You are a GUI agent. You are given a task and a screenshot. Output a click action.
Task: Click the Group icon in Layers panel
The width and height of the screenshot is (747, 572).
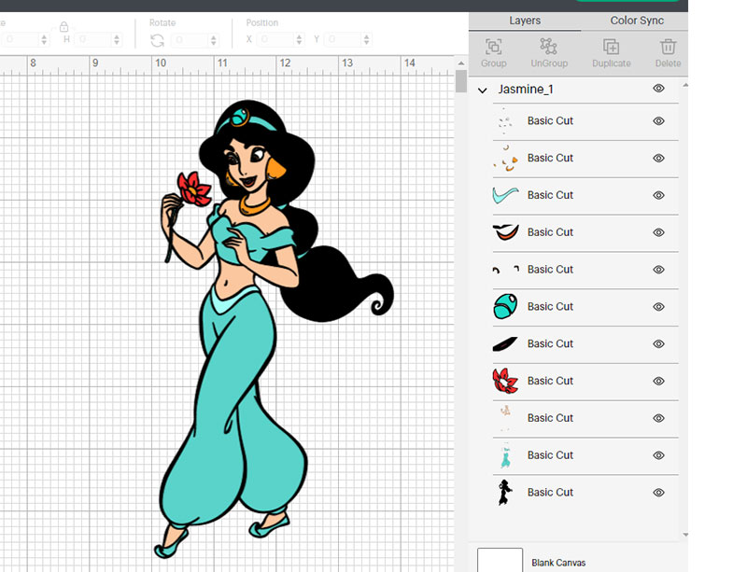pyautogui.click(x=493, y=47)
